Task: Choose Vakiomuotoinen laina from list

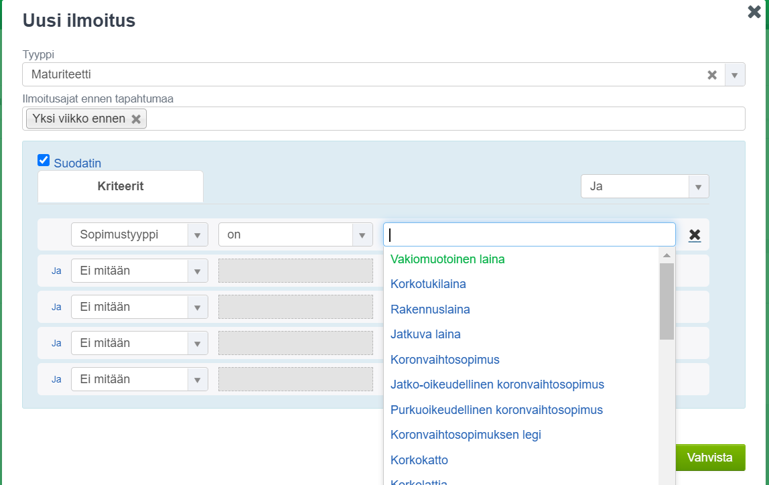Action: [447, 259]
